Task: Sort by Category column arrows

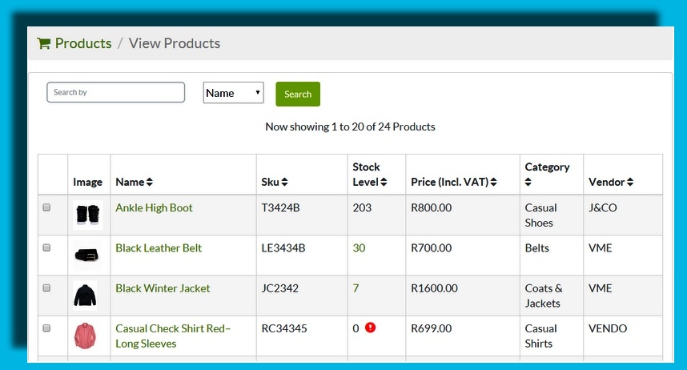Action: [x=529, y=183]
